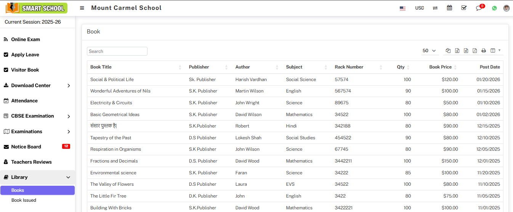Sort by Qty column

[401, 67]
